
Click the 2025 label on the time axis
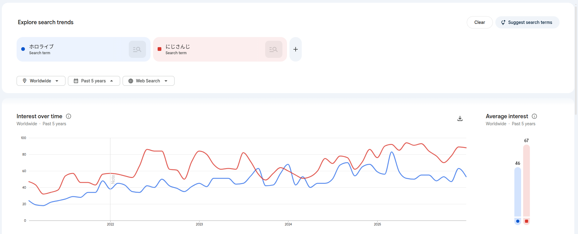click(x=377, y=224)
